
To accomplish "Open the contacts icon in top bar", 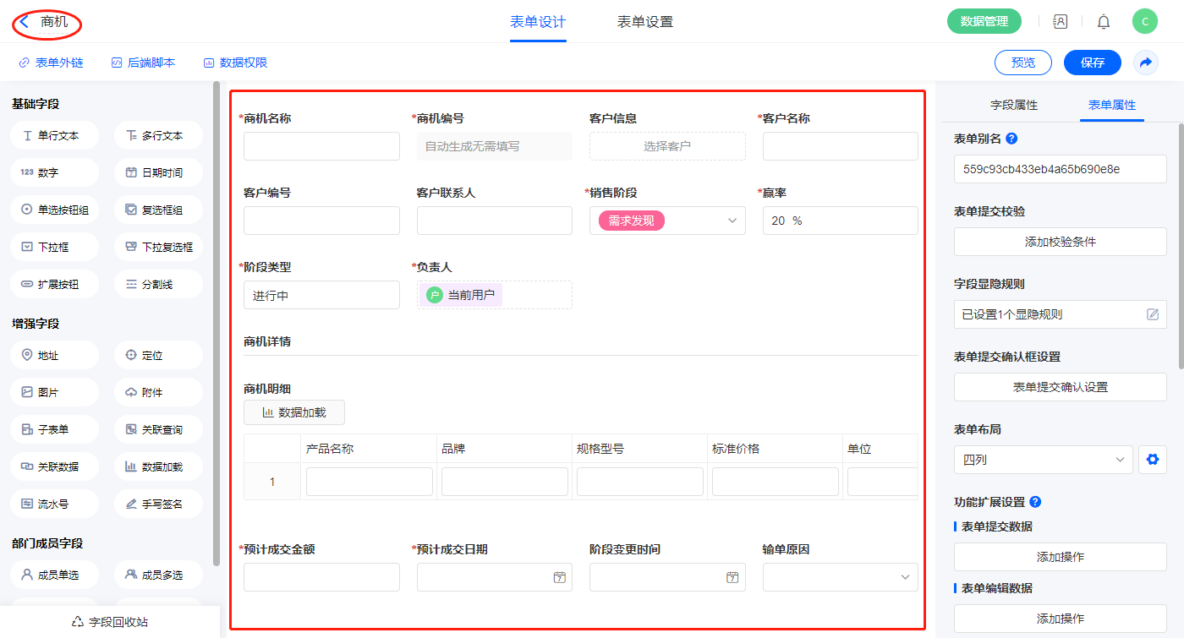I will (x=1060, y=22).
